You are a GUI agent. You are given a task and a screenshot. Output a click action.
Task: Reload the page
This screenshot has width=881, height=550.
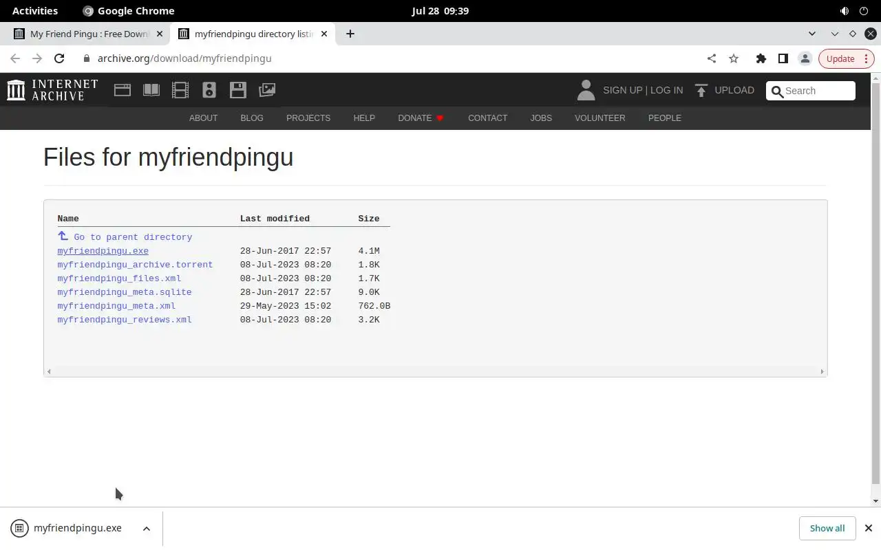tap(59, 58)
